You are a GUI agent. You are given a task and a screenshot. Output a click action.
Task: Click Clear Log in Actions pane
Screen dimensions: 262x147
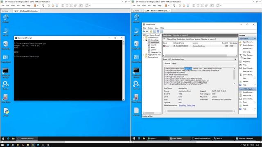pos(247,52)
